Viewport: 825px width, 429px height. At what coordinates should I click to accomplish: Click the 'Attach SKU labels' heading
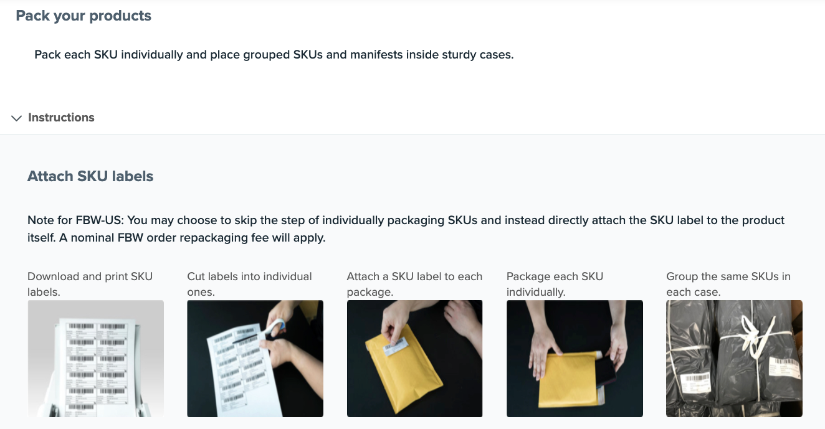90,176
